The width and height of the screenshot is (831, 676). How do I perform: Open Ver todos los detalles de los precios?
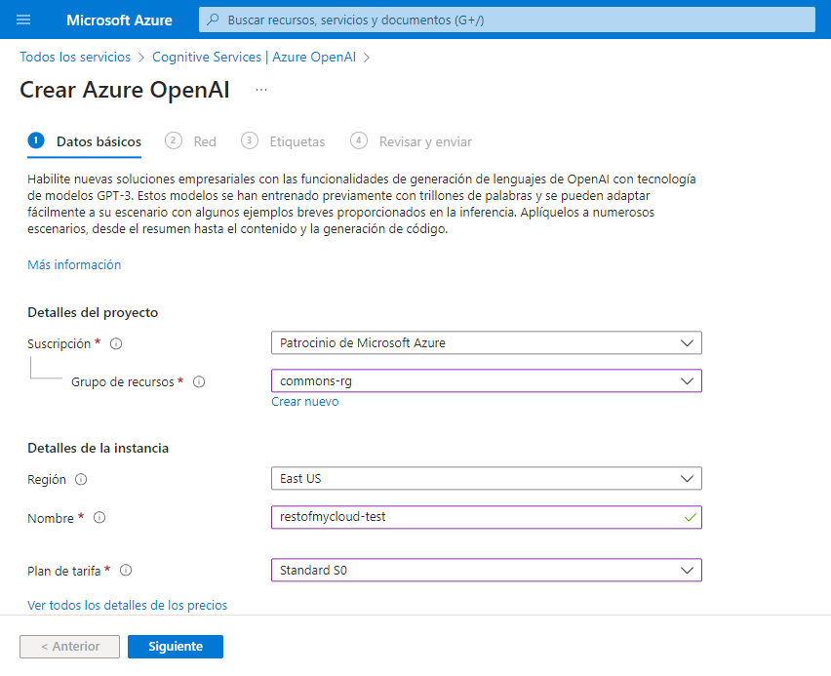click(x=127, y=605)
